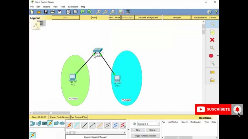Screen dimensions: 248x139
Task: Select the orange Fiber cable icon
Action: (100, 125)
